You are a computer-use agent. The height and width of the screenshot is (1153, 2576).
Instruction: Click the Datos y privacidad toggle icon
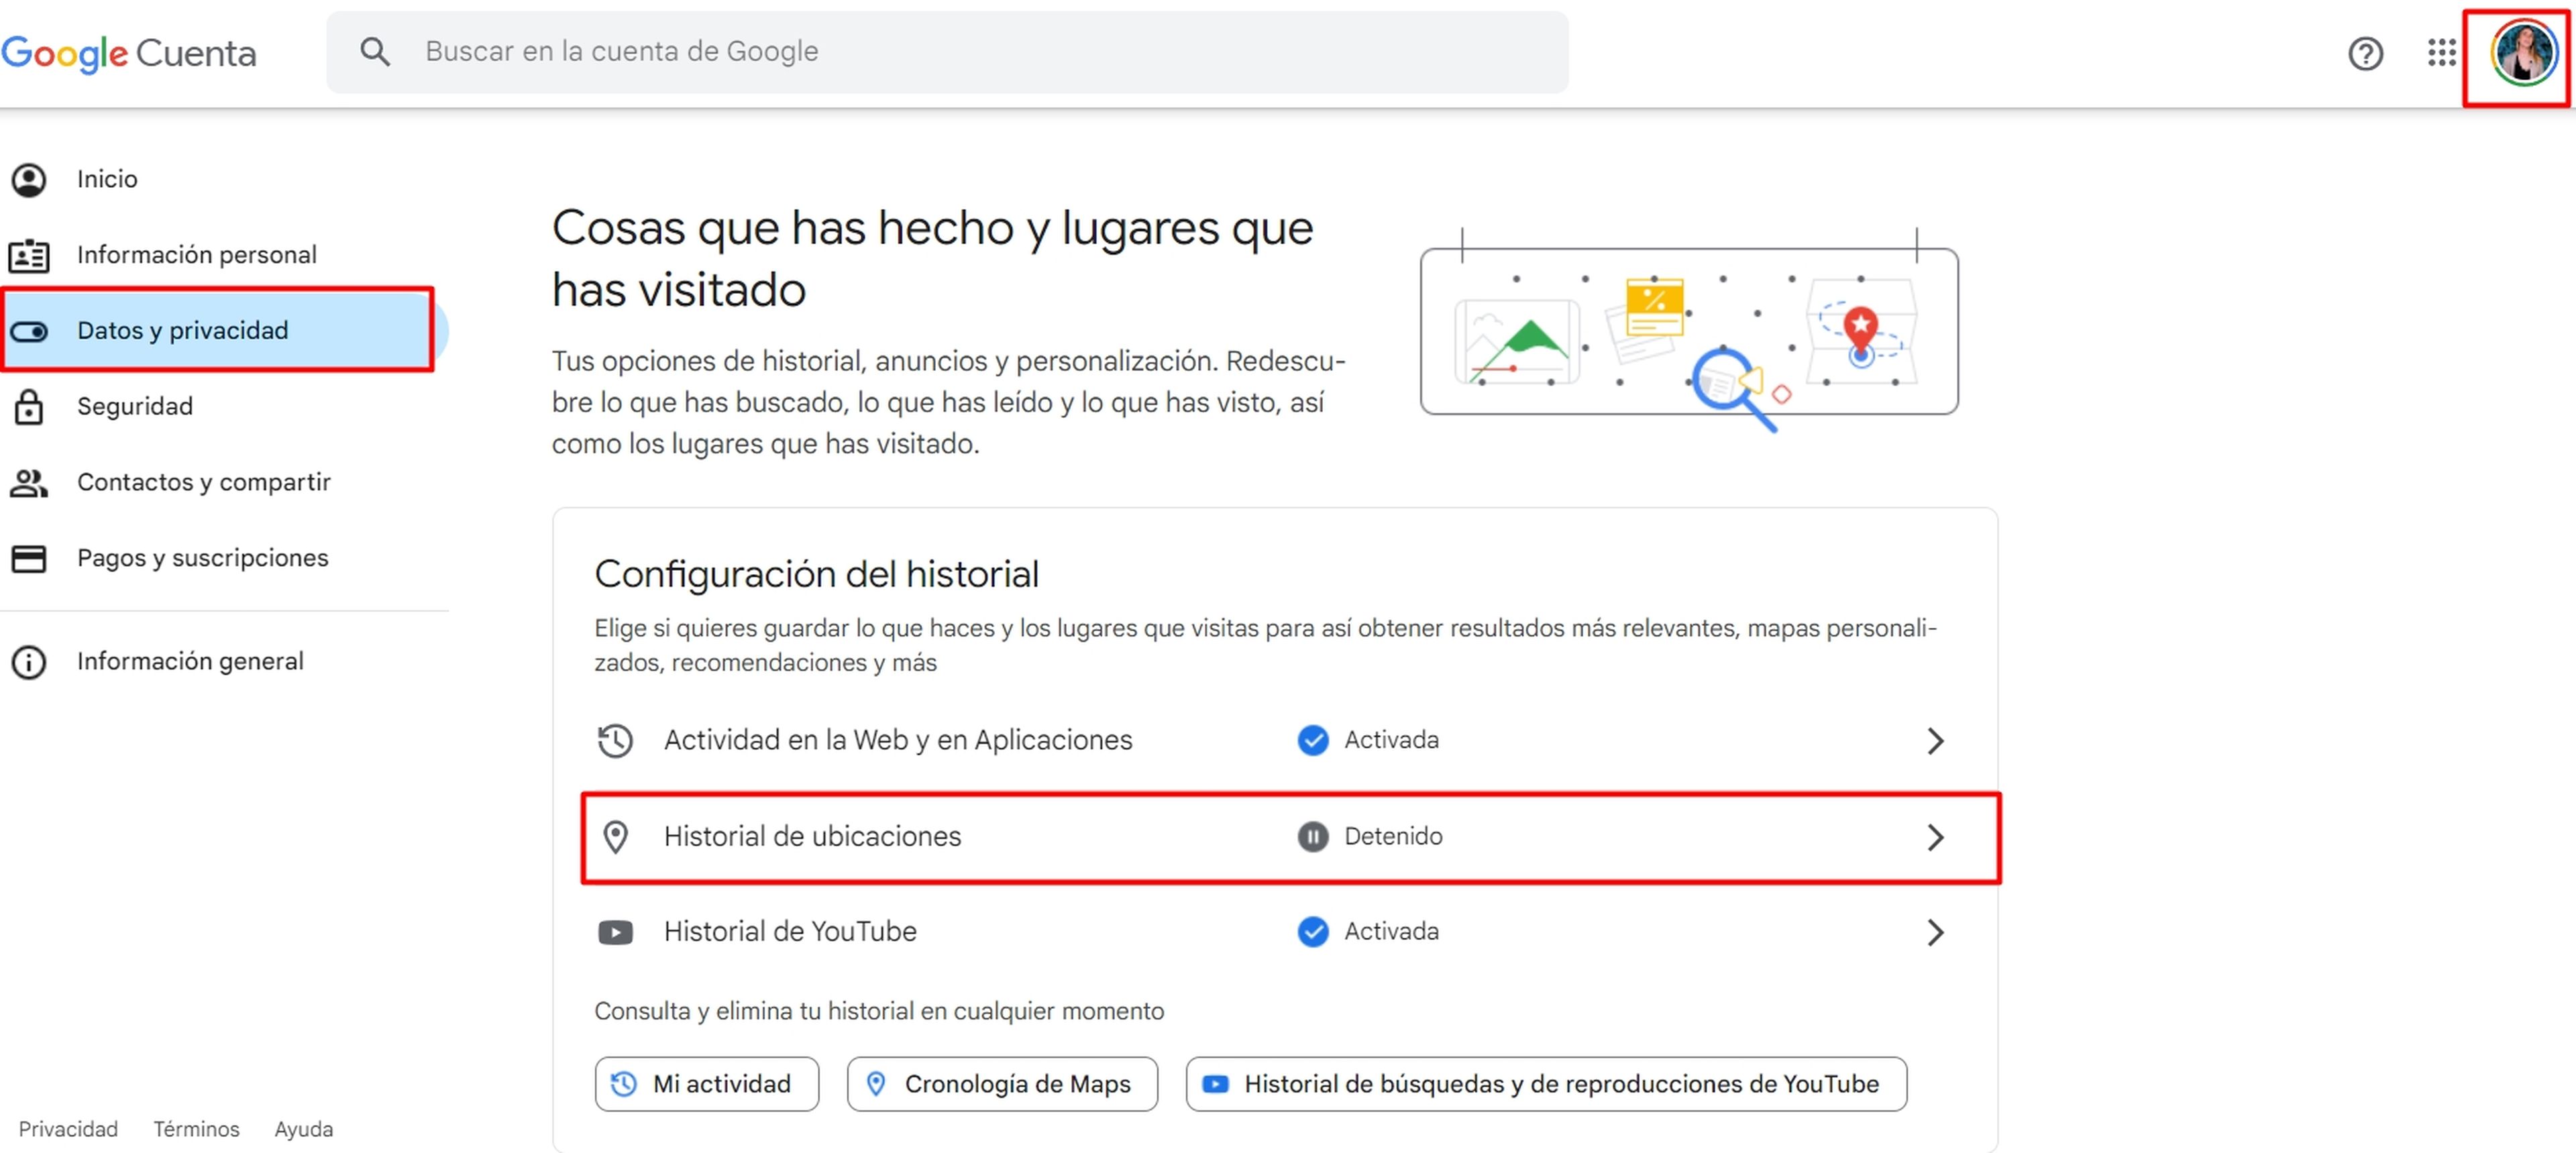click(x=29, y=331)
